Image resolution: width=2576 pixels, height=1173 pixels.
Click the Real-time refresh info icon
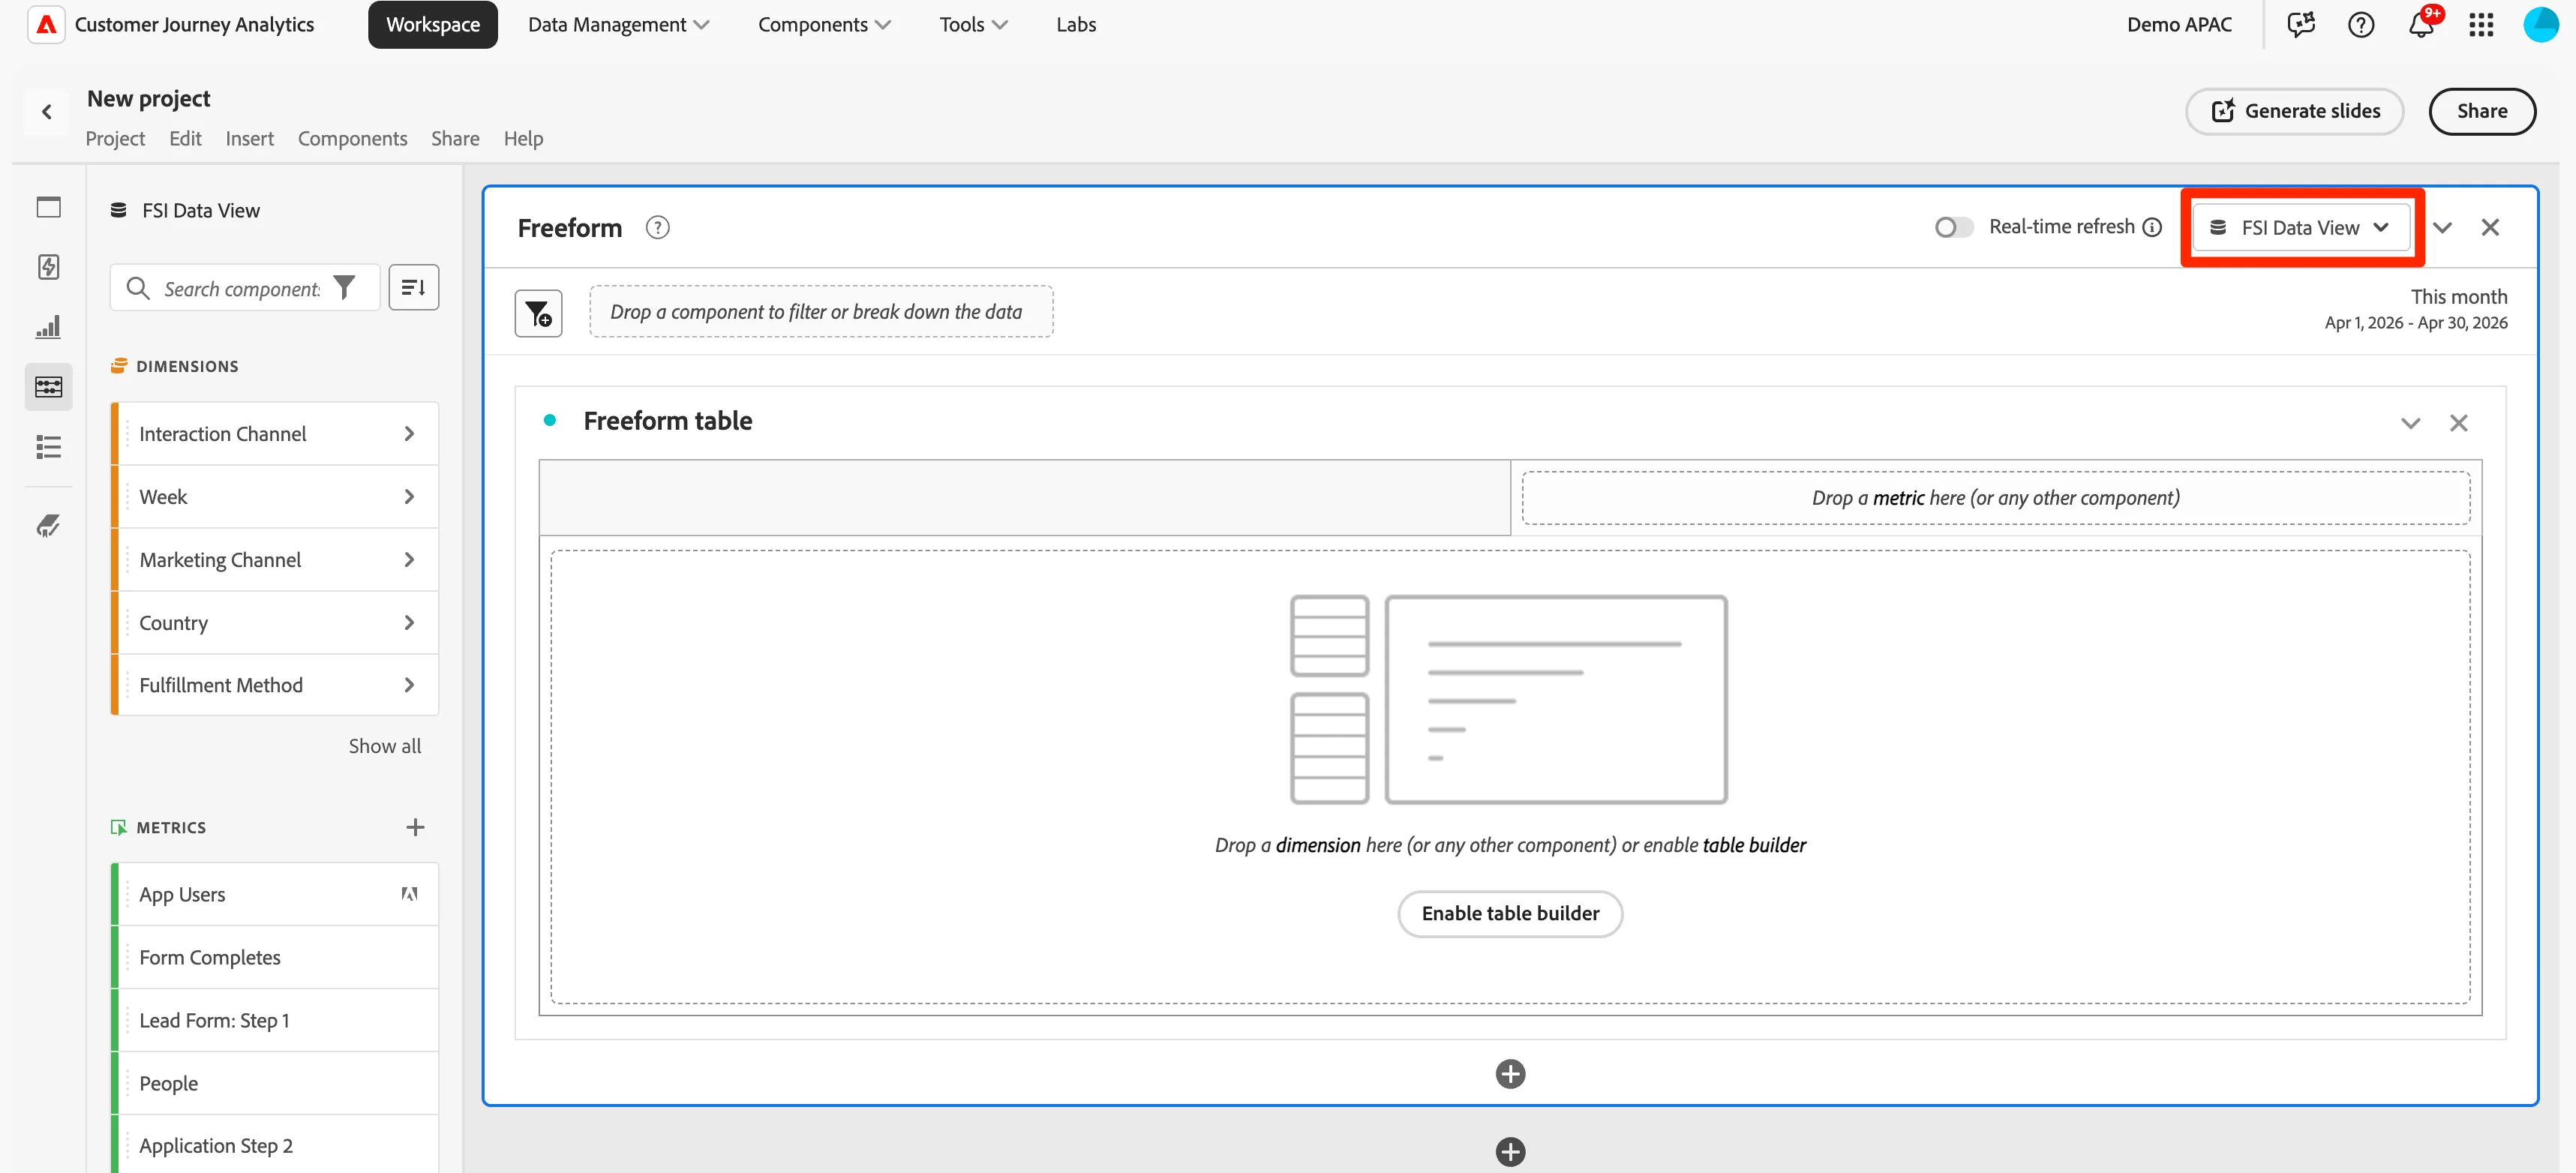click(x=2152, y=227)
